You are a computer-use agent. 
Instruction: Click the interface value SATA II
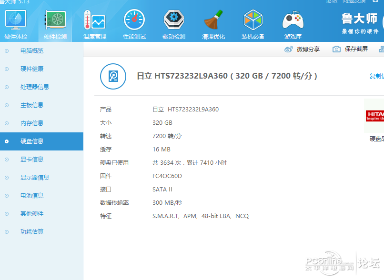tap(162, 190)
